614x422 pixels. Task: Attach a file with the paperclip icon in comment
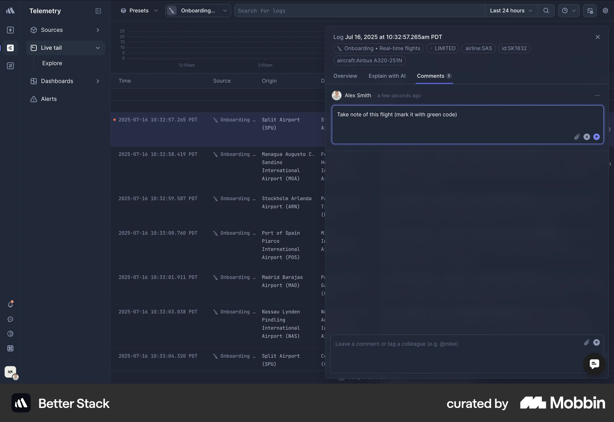click(577, 137)
